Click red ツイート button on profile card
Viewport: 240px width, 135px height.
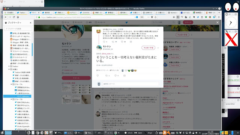click(x=76, y=78)
